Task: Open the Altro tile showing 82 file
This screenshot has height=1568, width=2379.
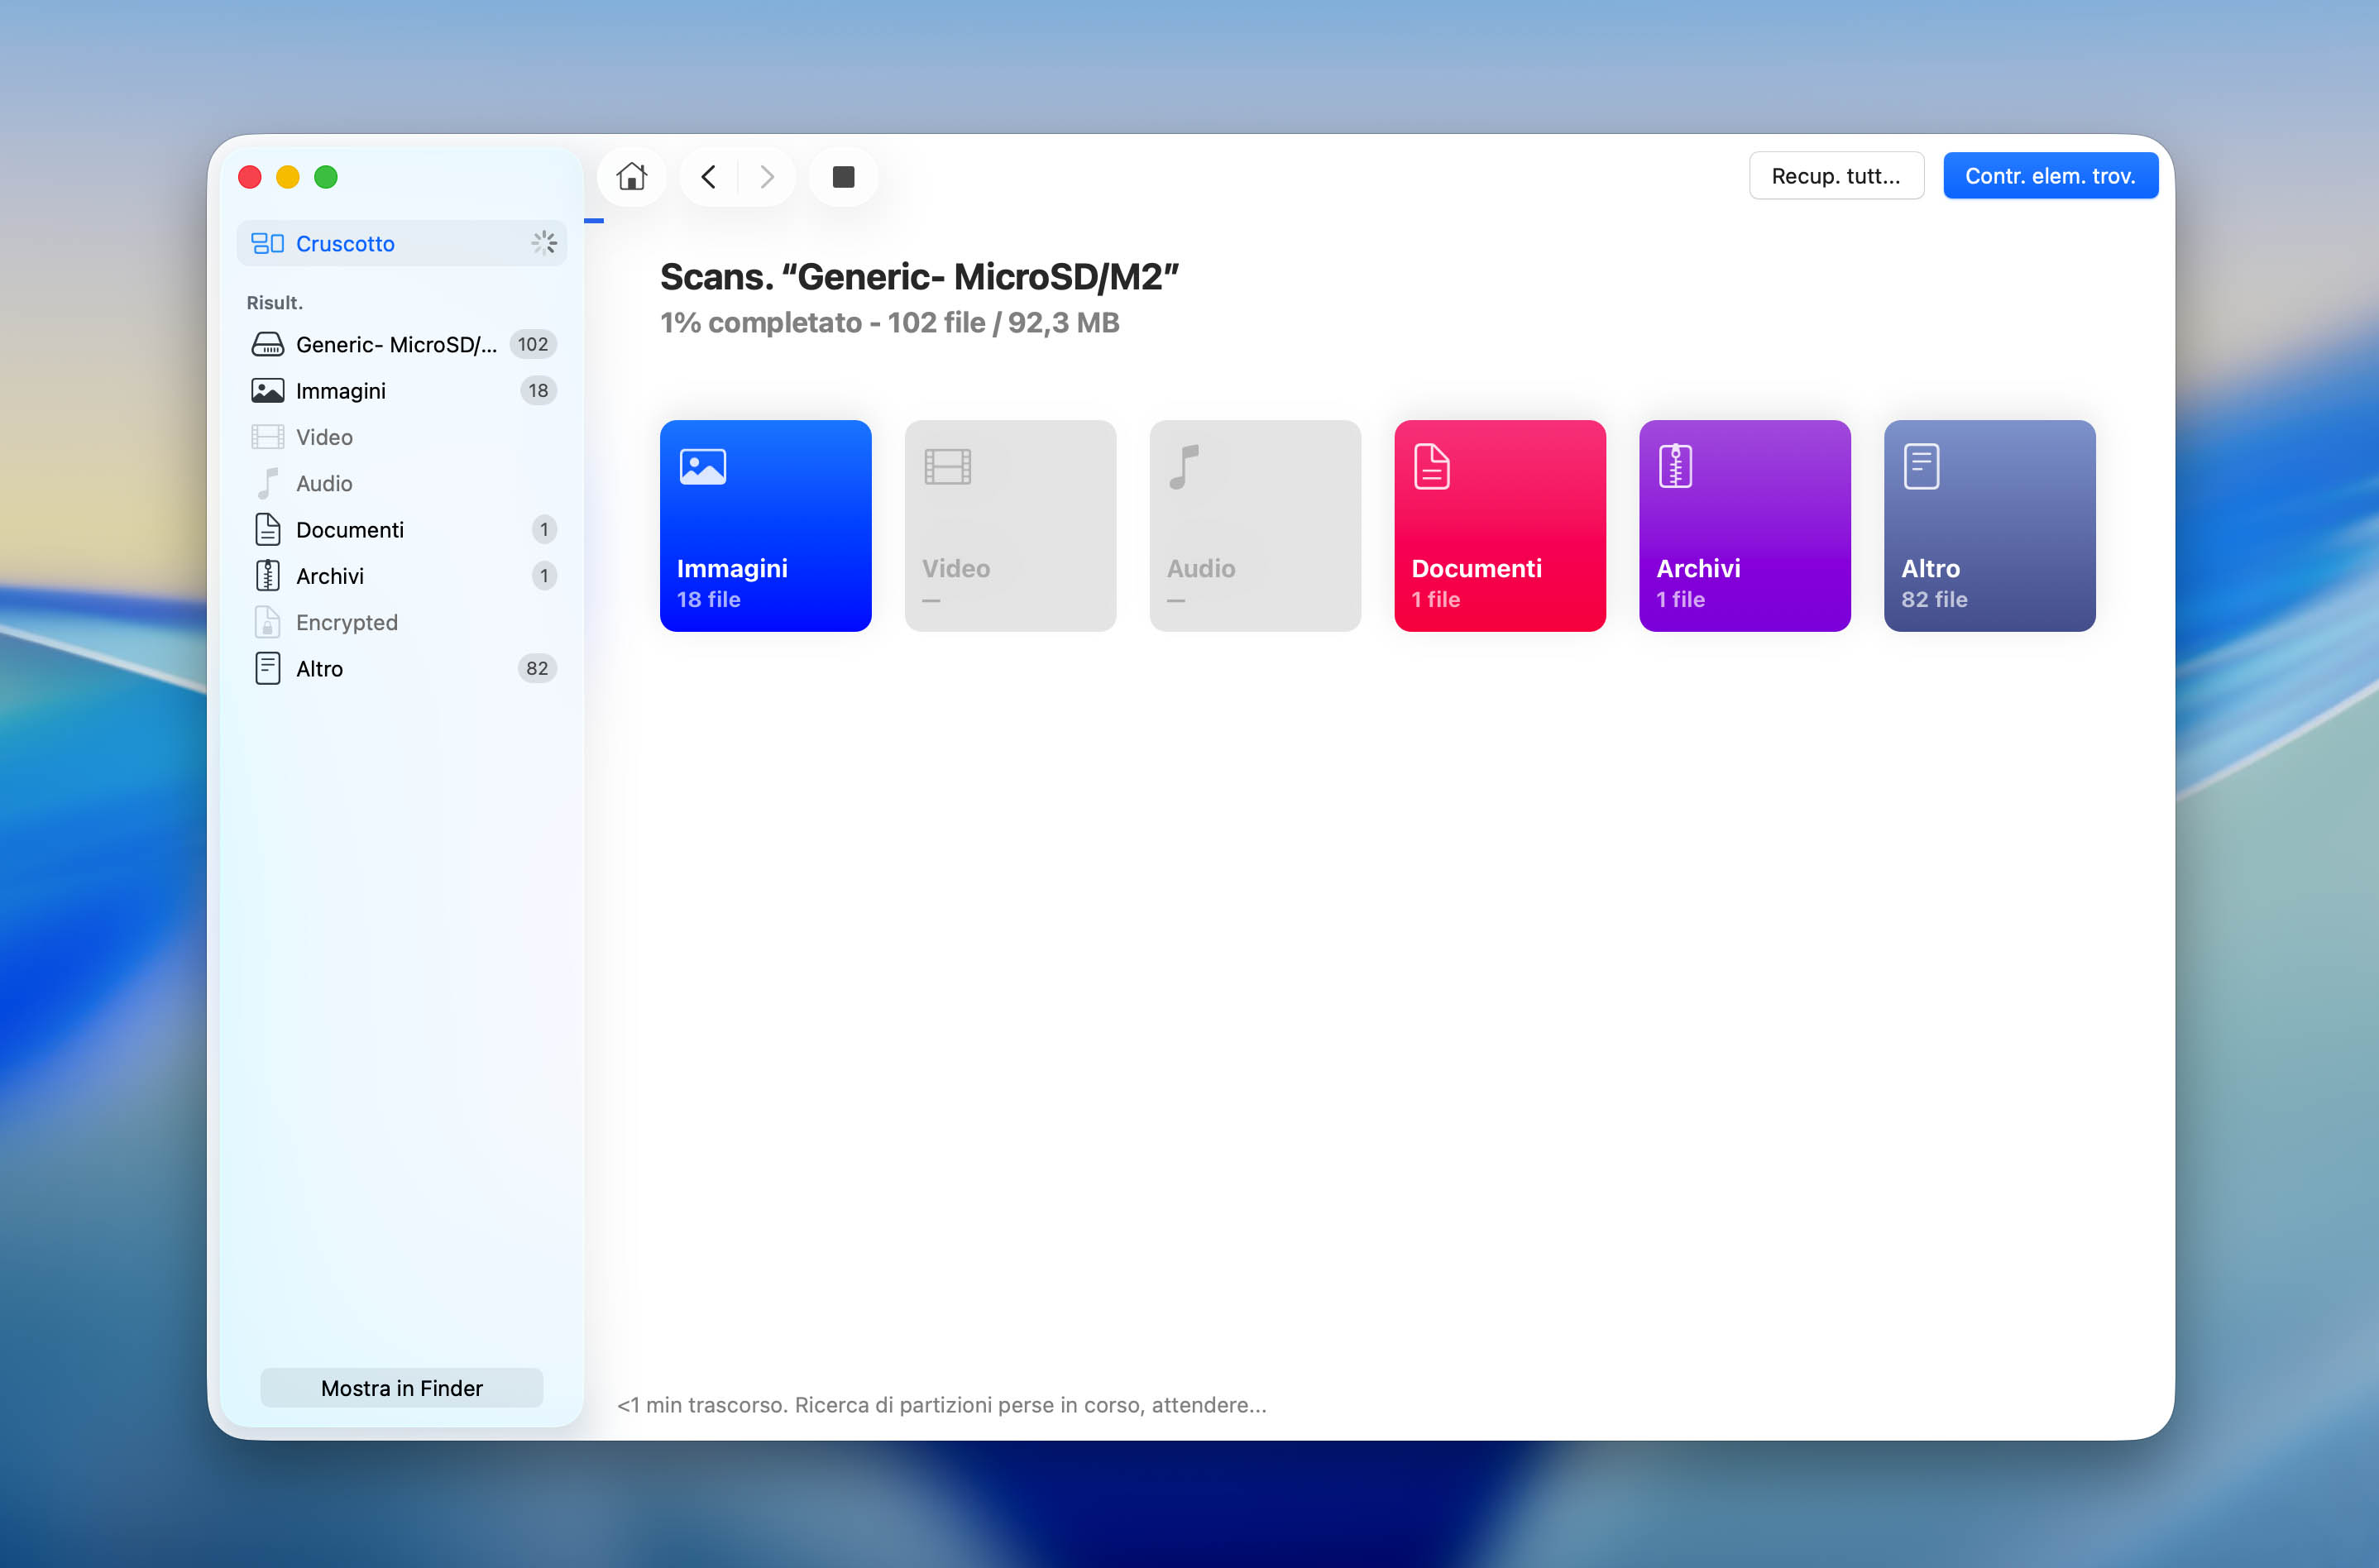Action: (1989, 526)
